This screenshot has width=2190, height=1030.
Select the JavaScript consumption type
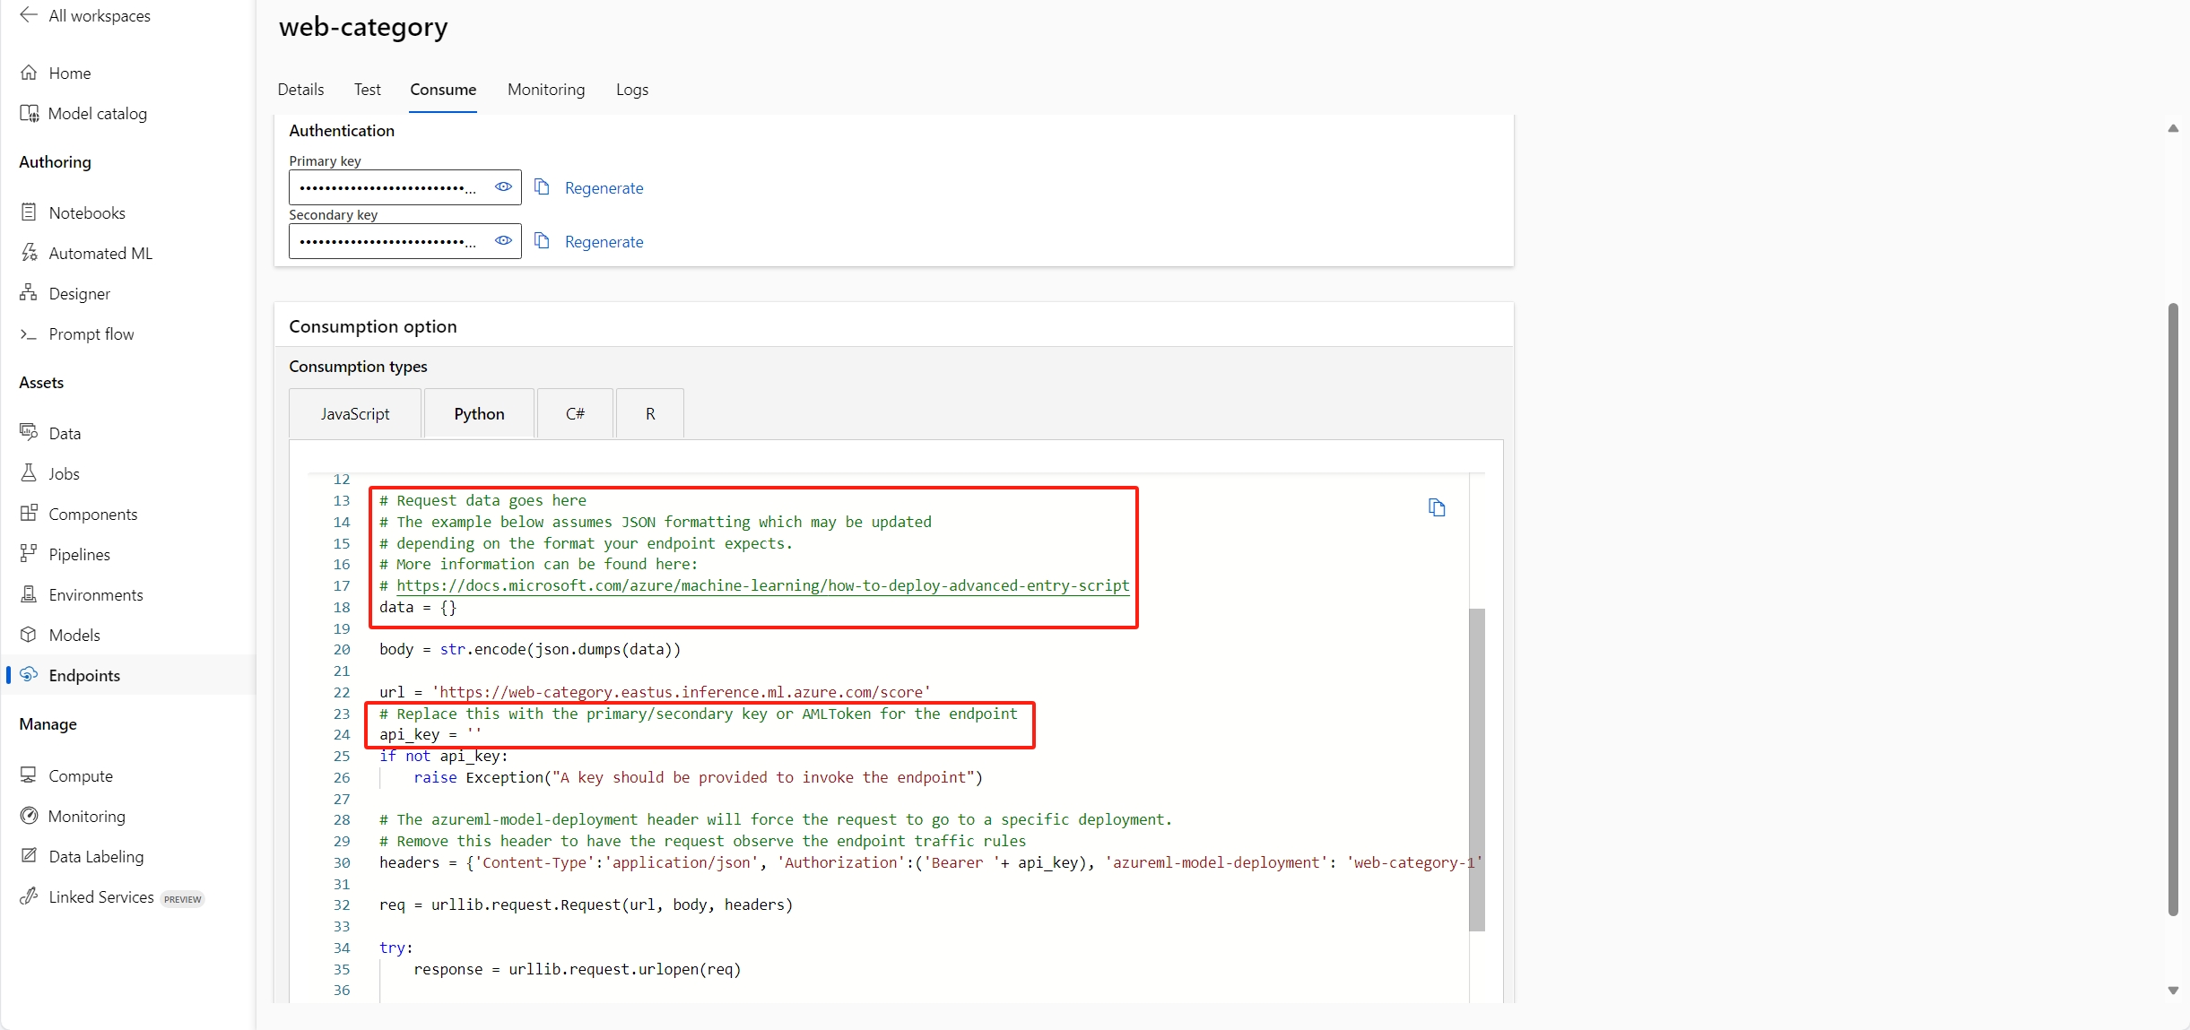[355, 414]
